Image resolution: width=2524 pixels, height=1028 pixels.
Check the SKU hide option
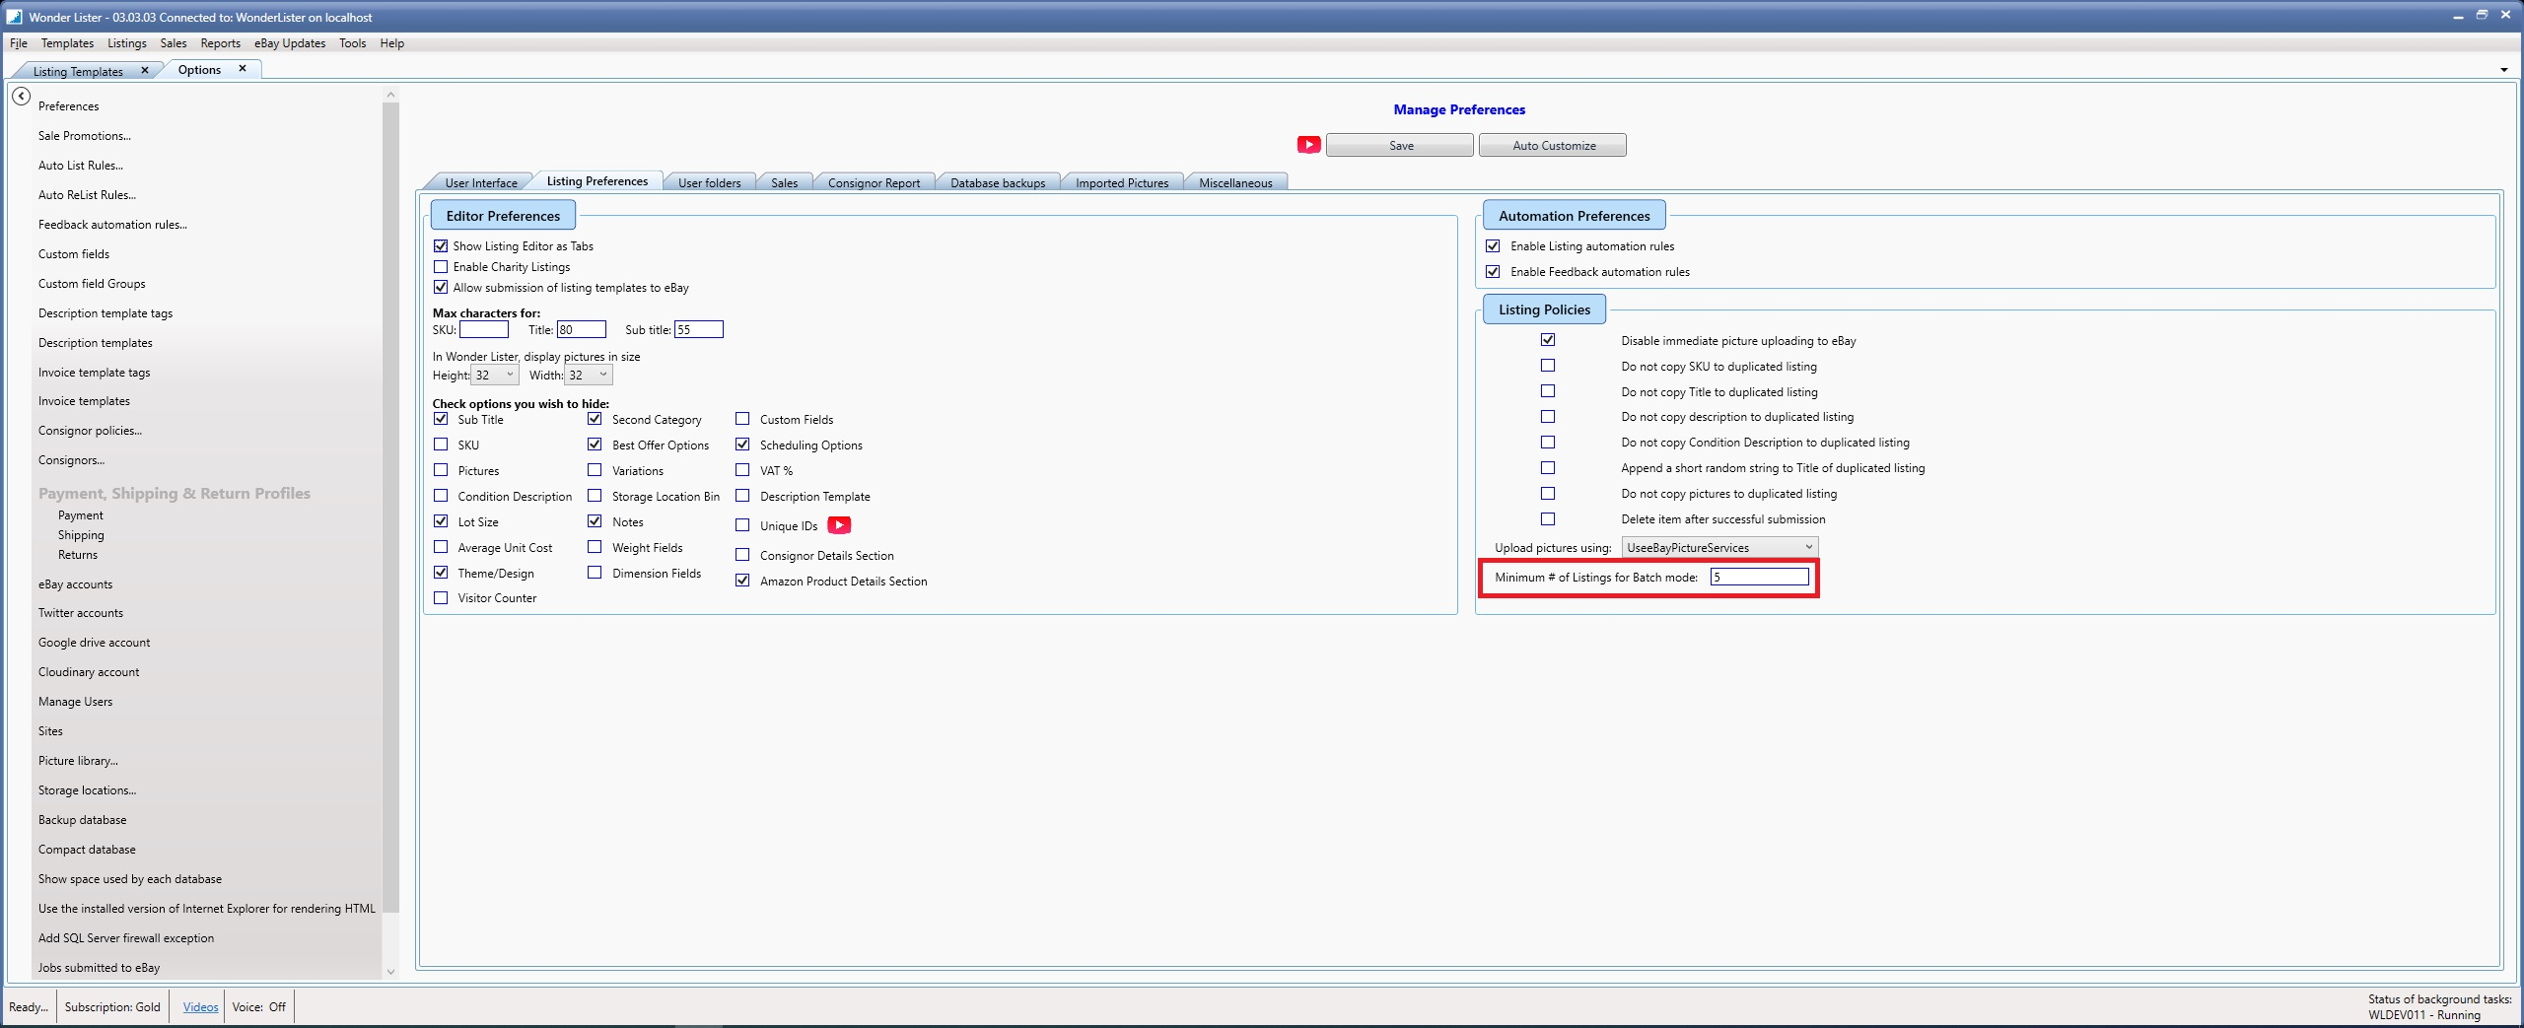click(x=441, y=445)
